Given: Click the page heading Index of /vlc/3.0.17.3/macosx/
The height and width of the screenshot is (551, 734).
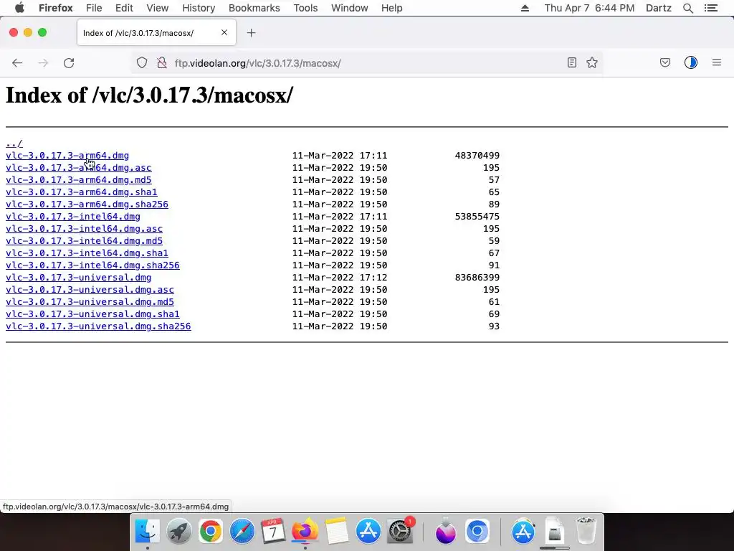Looking at the screenshot, I should click(149, 95).
